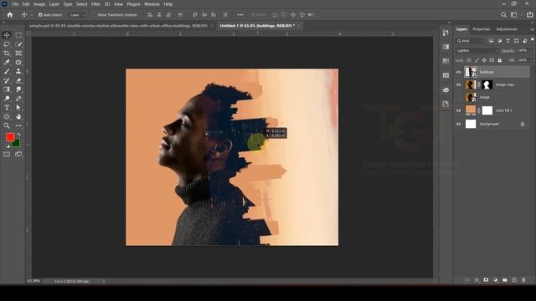536x301 pixels.
Task: Click the Opacity value field
Action: [522, 50]
